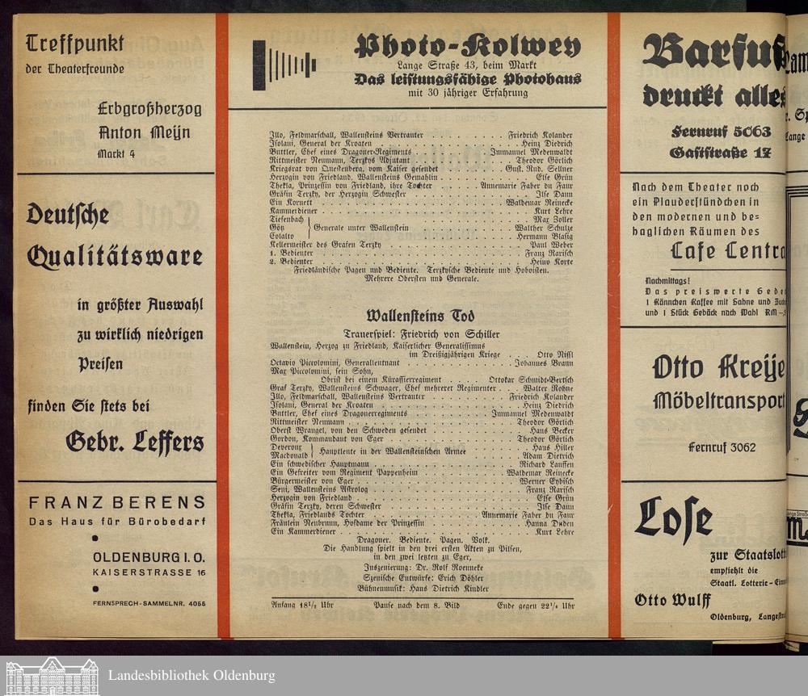Click the FRANZ BERENS office supply heading

tap(116, 502)
